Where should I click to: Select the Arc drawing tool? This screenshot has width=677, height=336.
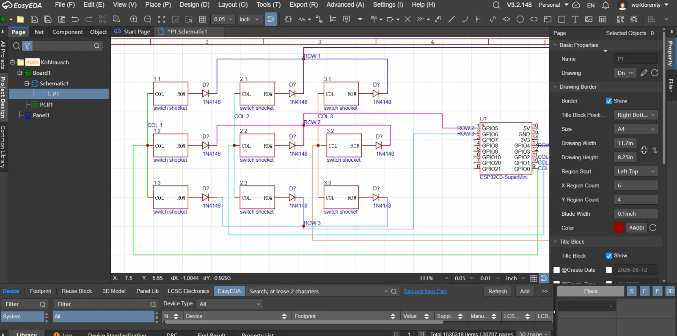point(465,19)
